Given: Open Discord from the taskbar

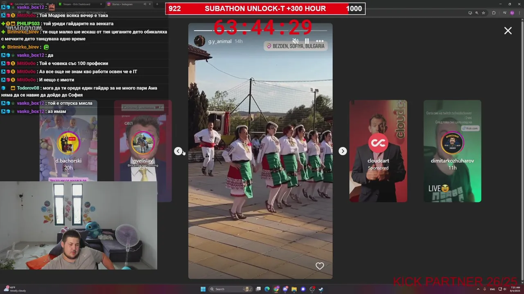Looking at the screenshot, I should pyautogui.click(x=285, y=289).
